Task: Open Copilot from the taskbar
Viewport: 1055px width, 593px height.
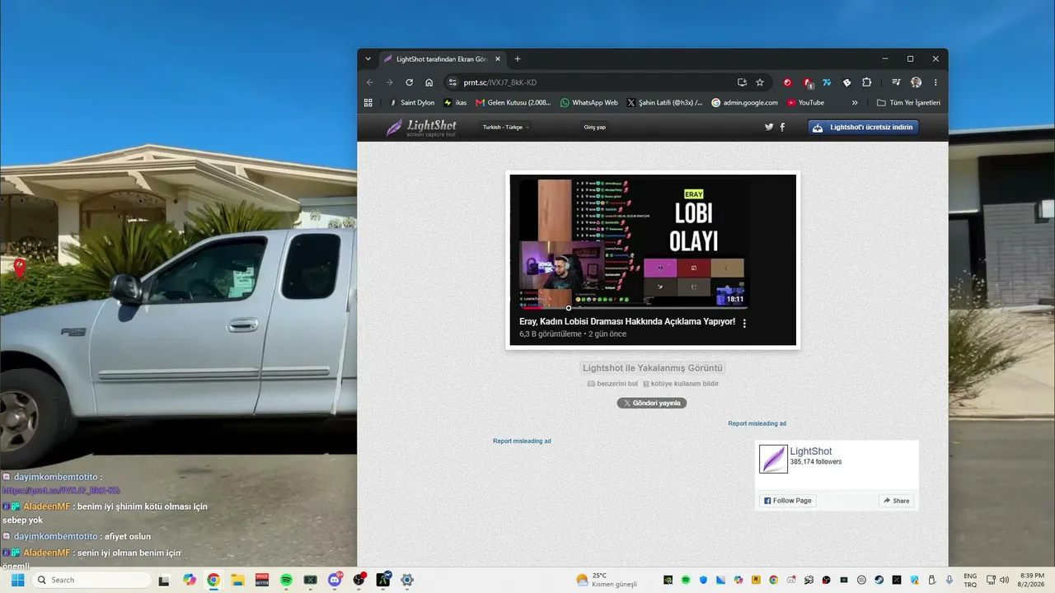Action: click(x=190, y=580)
